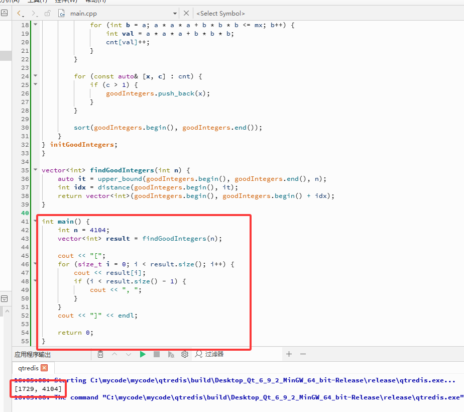Image resolution: width=464 pixels, height=412 pixels.
Task: Open the Select Symbol dropdown
Action: (x=221, y=14)
